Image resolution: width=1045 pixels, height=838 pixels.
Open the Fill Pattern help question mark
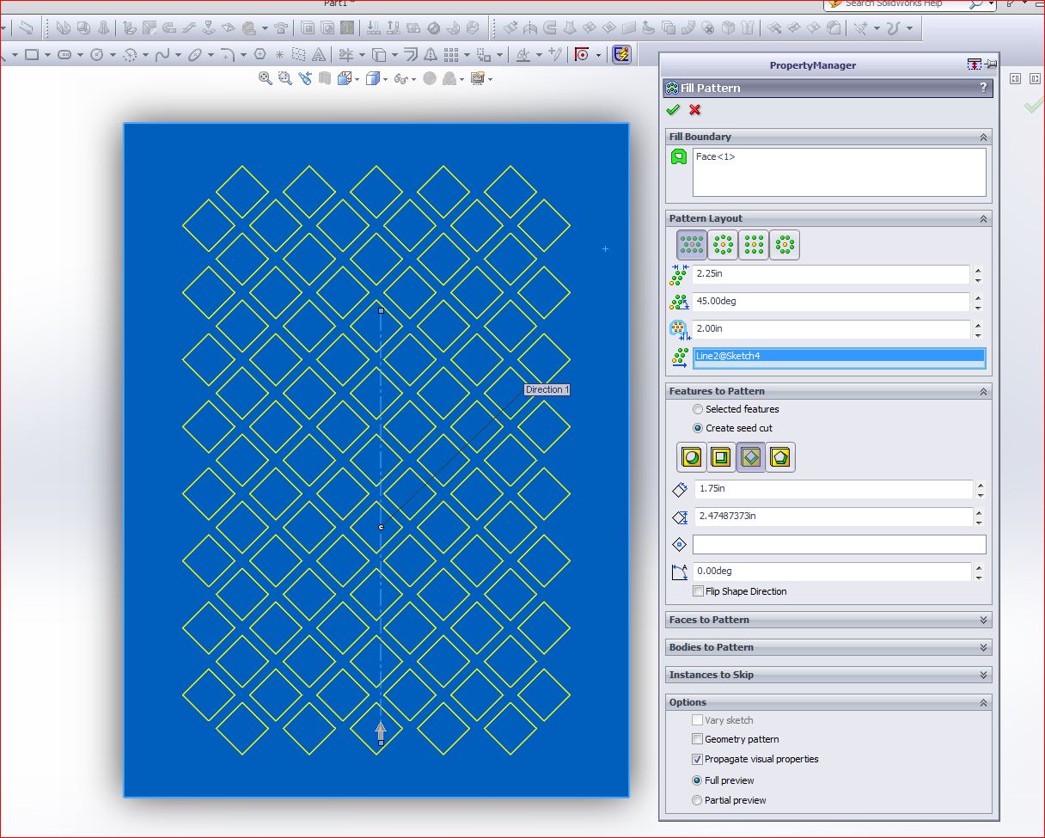tap(983, 88)
